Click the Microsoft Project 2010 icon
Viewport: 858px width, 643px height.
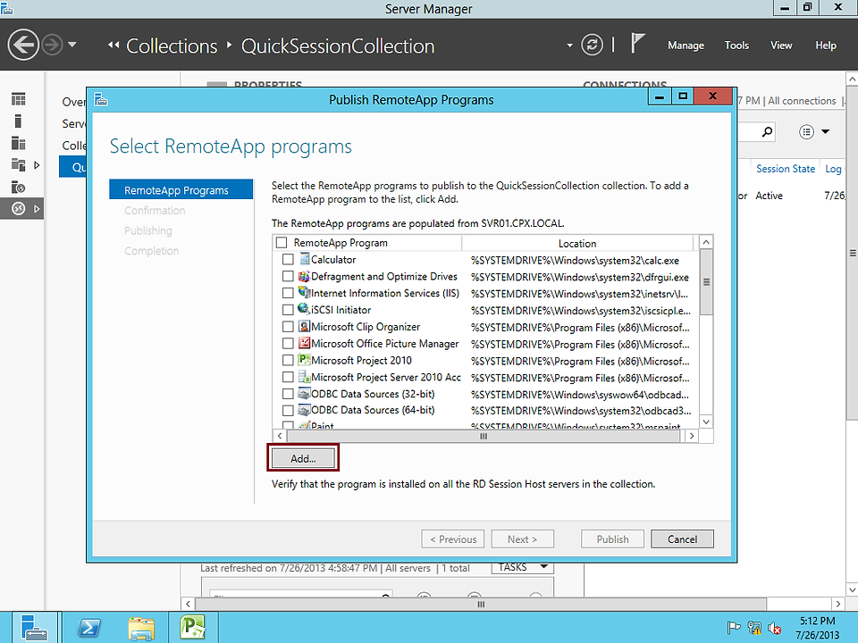click(304, 360)
